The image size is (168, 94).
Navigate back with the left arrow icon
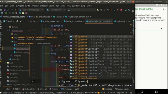point(12,10)
